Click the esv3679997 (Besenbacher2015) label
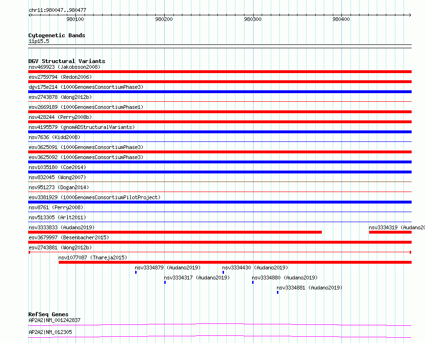This screenshot has width=425, height=343. 69,237
